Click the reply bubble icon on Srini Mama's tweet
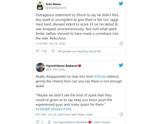165x124 pixels. pyautogui.click(x=53, y=51)
